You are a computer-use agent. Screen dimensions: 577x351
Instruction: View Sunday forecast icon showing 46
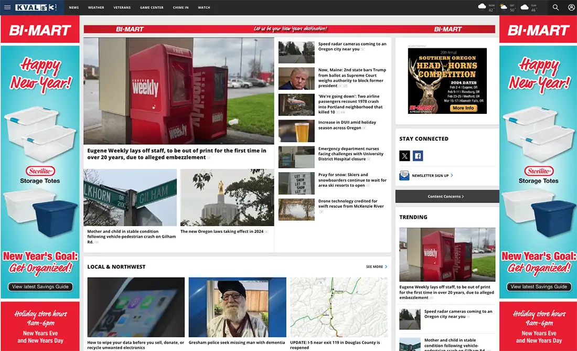(x=525, y=7)
